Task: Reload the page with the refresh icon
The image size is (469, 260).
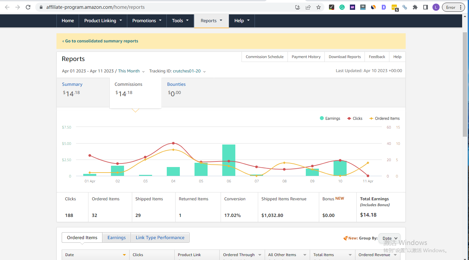Action: [28, 7]
